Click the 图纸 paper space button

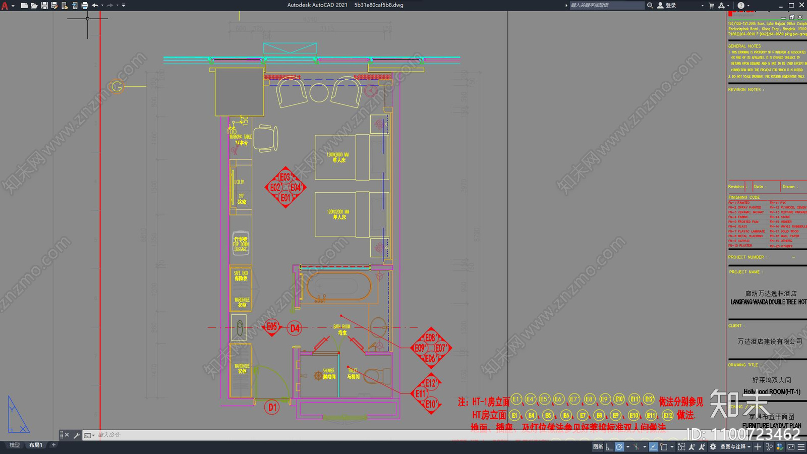click(x=598, y=447)
